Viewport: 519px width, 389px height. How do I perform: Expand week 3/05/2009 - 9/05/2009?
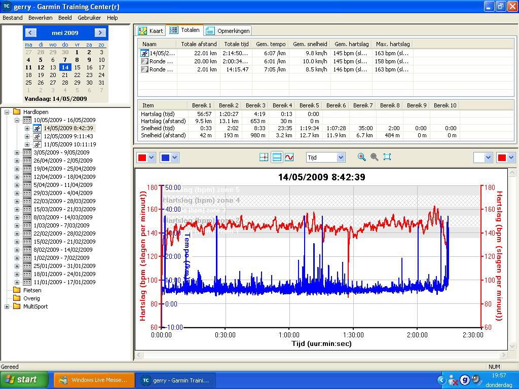click(x=17, y=152)
